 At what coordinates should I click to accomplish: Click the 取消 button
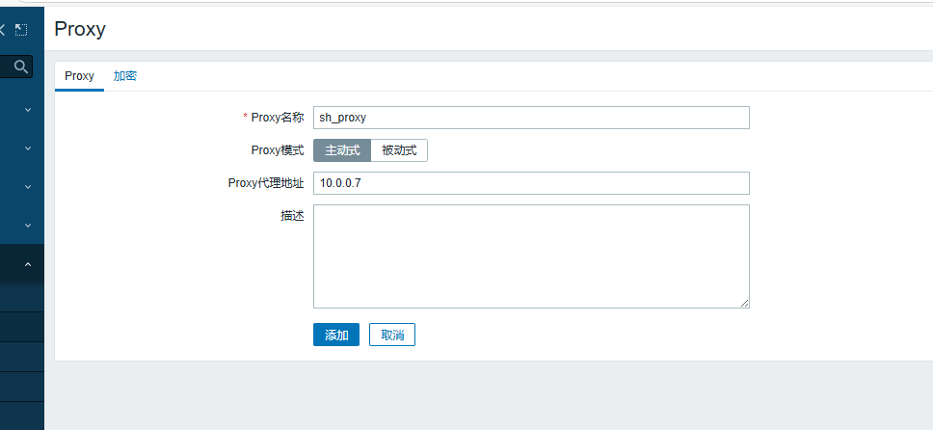pos(392,335)
